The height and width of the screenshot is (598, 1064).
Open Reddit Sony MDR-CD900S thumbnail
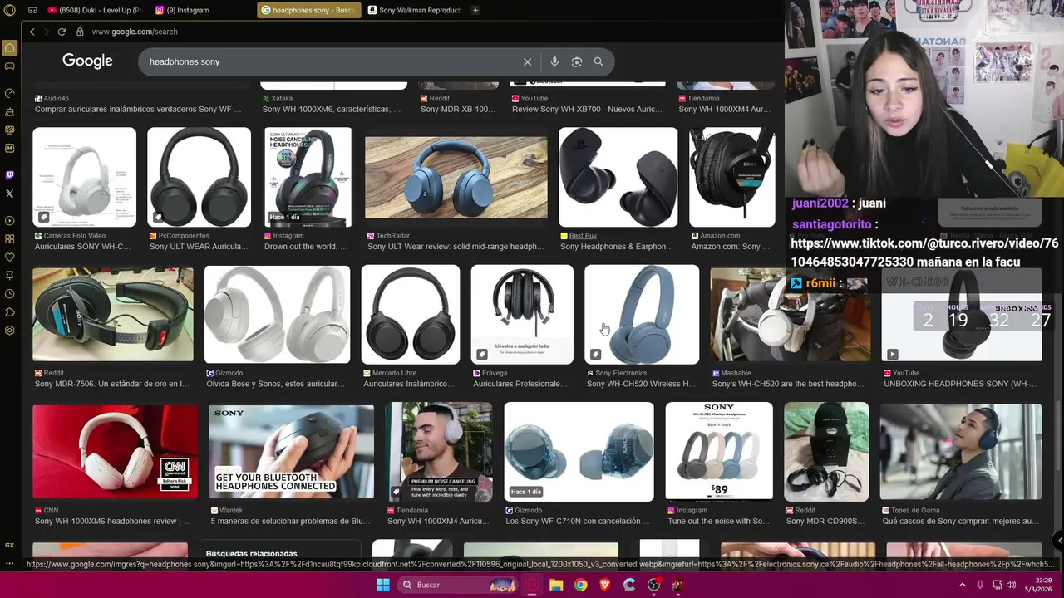[x=826, y=452]
